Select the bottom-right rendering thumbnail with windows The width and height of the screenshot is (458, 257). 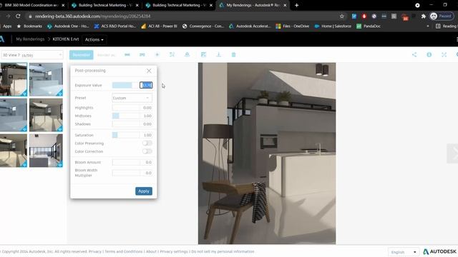tap(46, 151)
